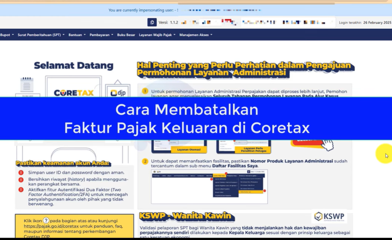The image size is (392, 240).
Task: Click the CORETAX logo
Action: (74, 93)
